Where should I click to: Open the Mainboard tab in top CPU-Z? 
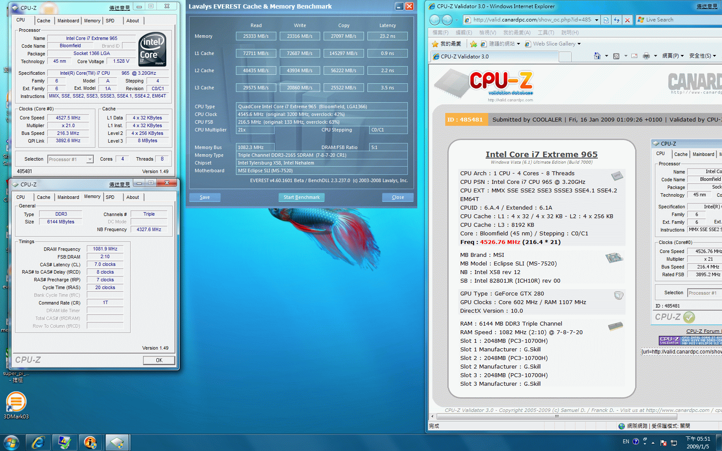[68, 21]
